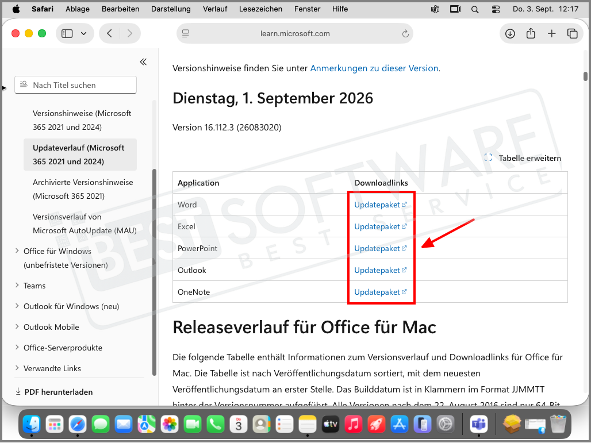
Task: Open the Verlauf menu
Action: [215, 9]
